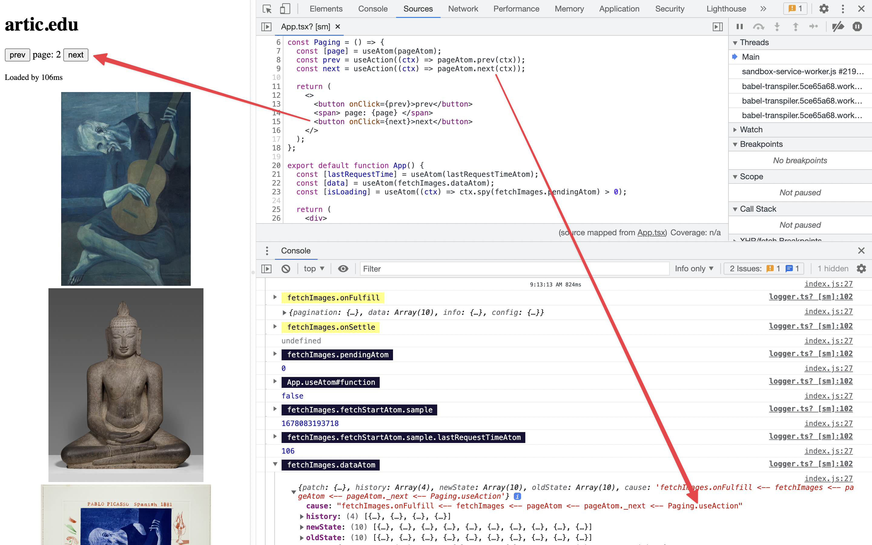Viewport: 872px width, 545px height.
Task: Expand the fetchImages.dataAtom tree item
Action: 274,465
